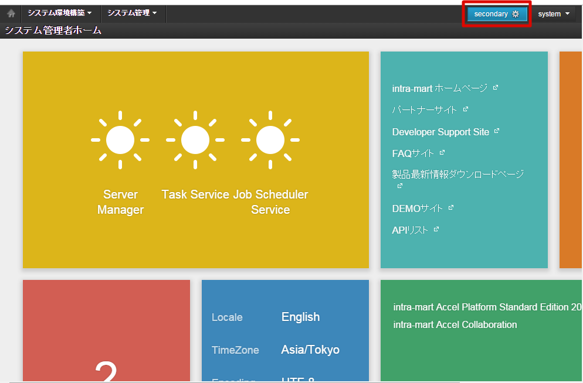Select the Server Manager label
583x383 pixels.
point(120,202)
